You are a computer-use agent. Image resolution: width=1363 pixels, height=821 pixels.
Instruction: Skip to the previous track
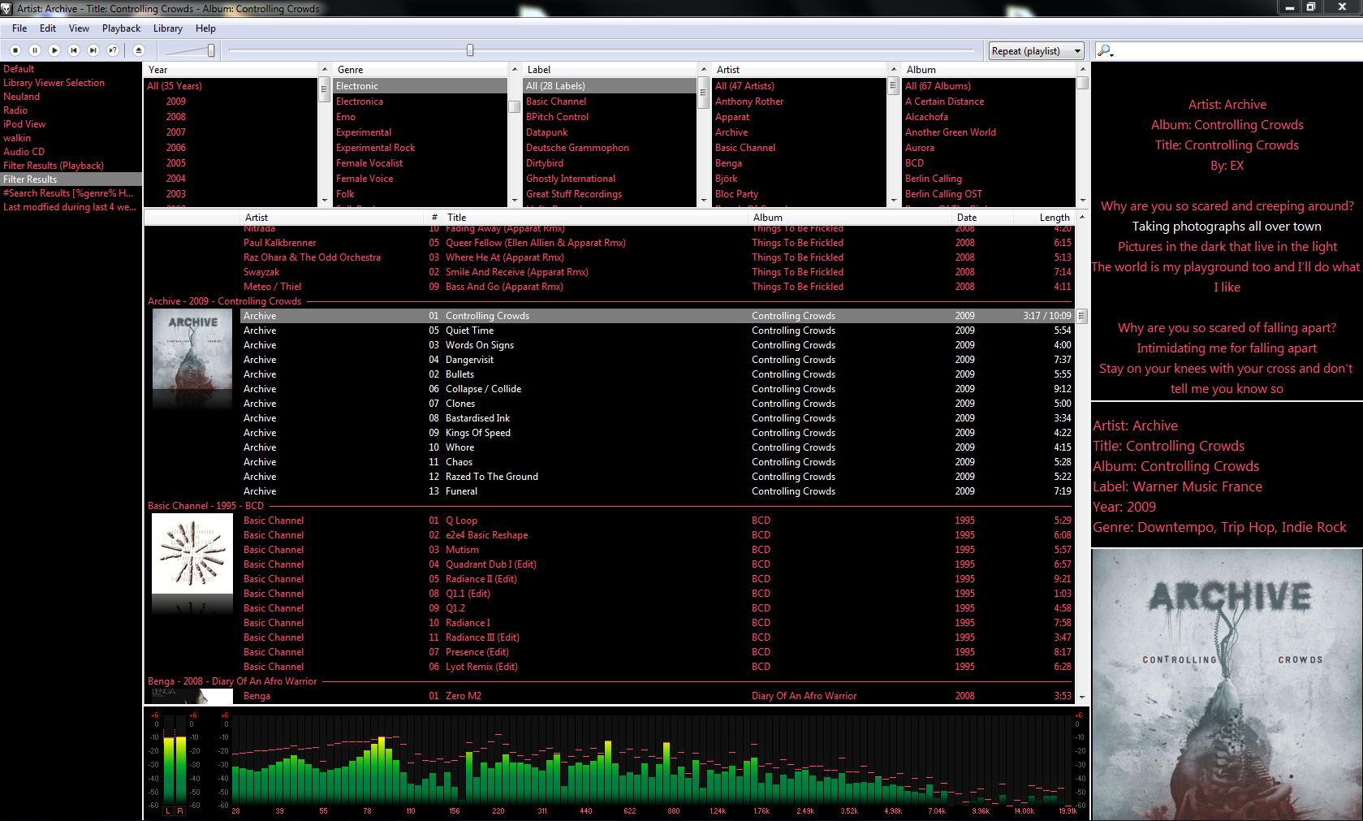[x=74, y=50]
